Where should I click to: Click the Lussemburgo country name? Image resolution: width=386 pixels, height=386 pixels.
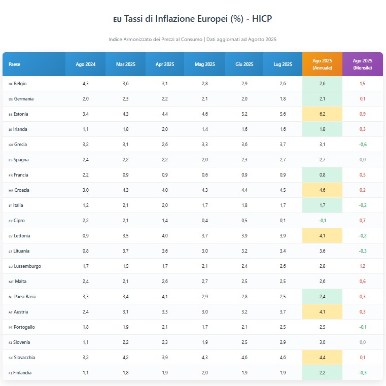click(27, 266)
